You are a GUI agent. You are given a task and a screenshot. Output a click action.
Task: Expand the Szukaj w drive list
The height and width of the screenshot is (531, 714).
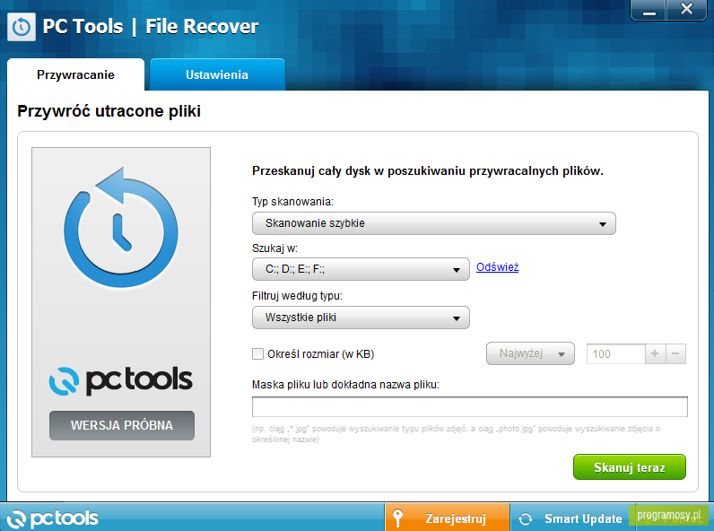(361, 269)
